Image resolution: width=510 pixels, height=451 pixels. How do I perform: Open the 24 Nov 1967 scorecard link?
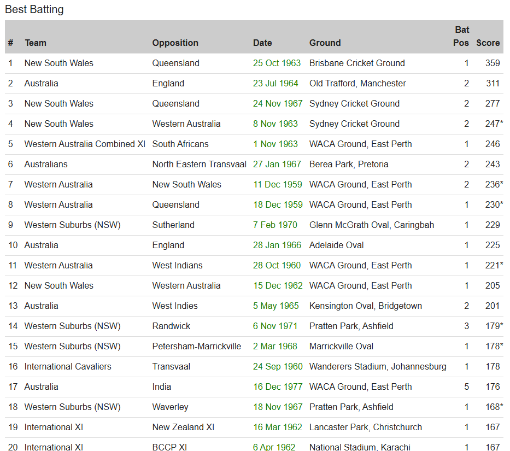277,103
